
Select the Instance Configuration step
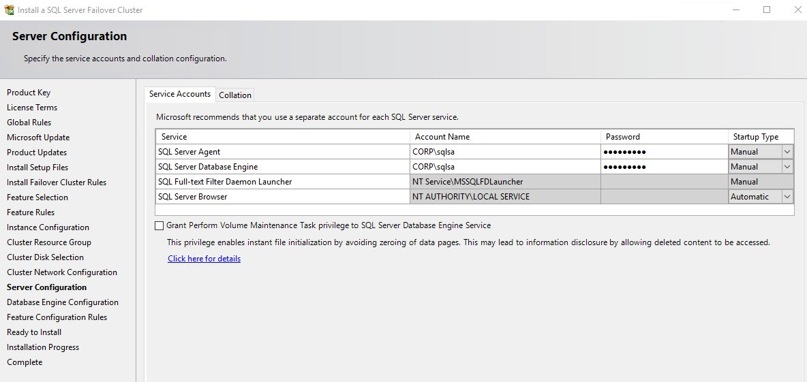pyautogui.click(x=48, y=227)
